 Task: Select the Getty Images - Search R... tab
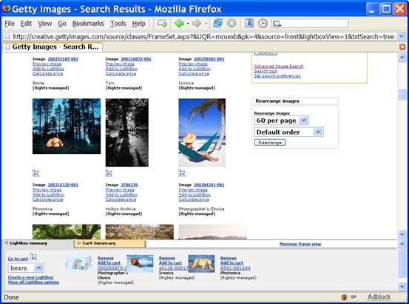[53, 47]
